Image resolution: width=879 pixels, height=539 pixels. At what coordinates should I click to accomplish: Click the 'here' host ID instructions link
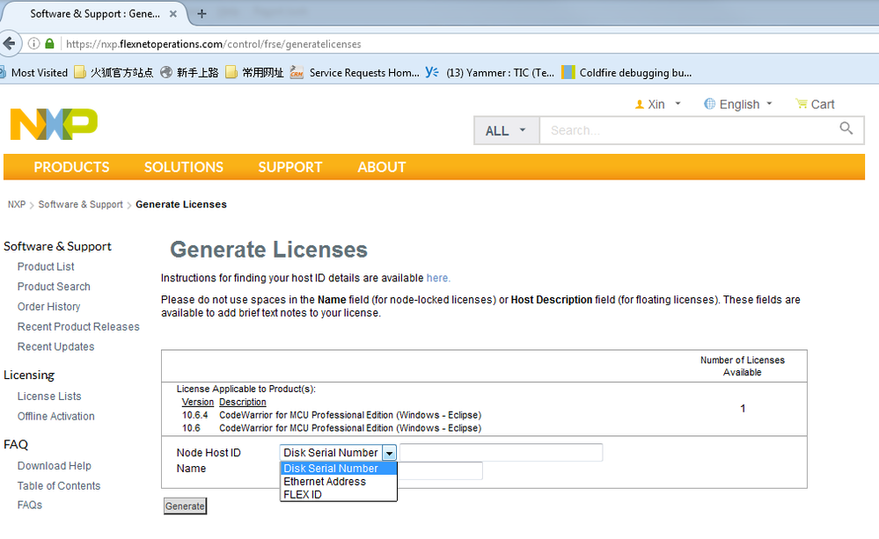point(437,278)
